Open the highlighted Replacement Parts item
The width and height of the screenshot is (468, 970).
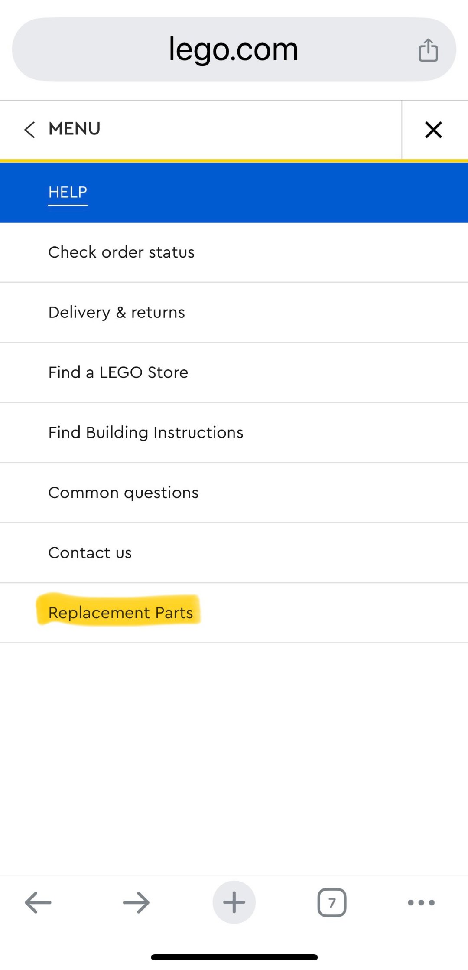tap(120, 613)
